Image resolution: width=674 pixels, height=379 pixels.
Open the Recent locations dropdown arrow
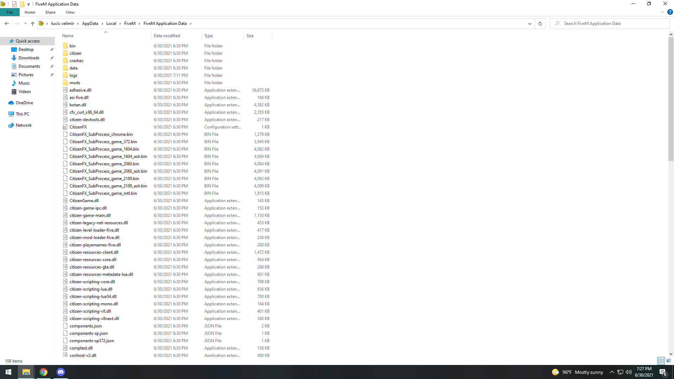25,24
